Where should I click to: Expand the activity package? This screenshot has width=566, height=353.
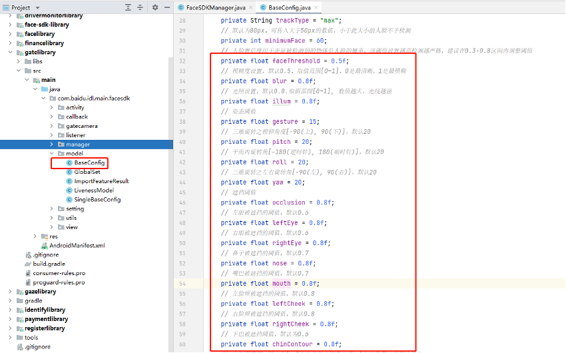52,107
